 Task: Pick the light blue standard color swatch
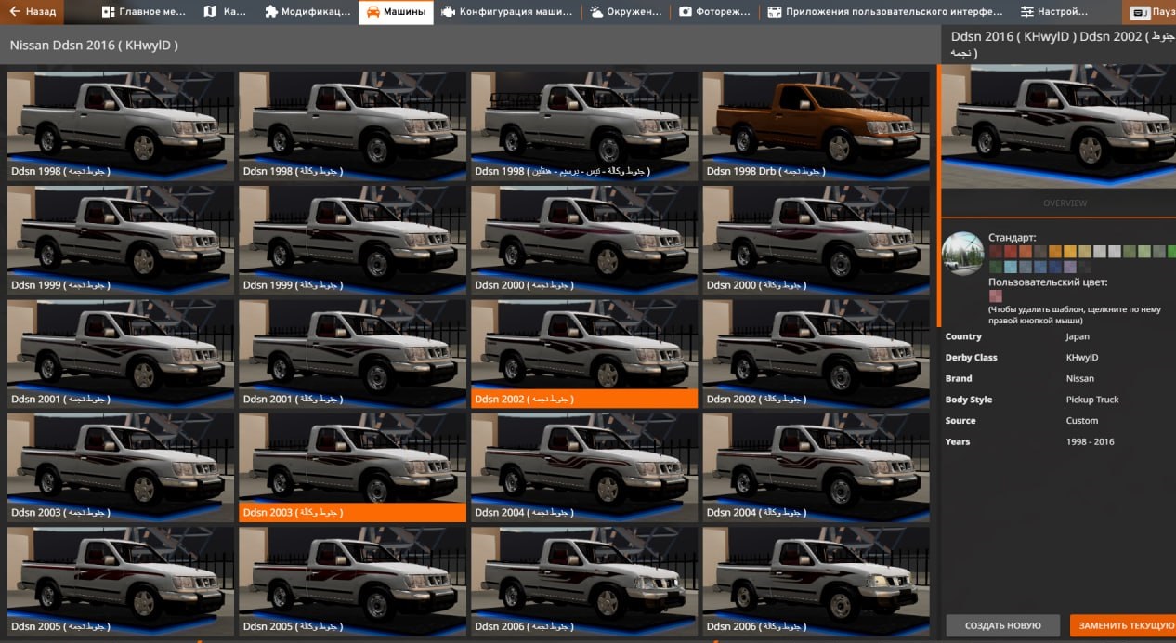[x=1011, y=268]
